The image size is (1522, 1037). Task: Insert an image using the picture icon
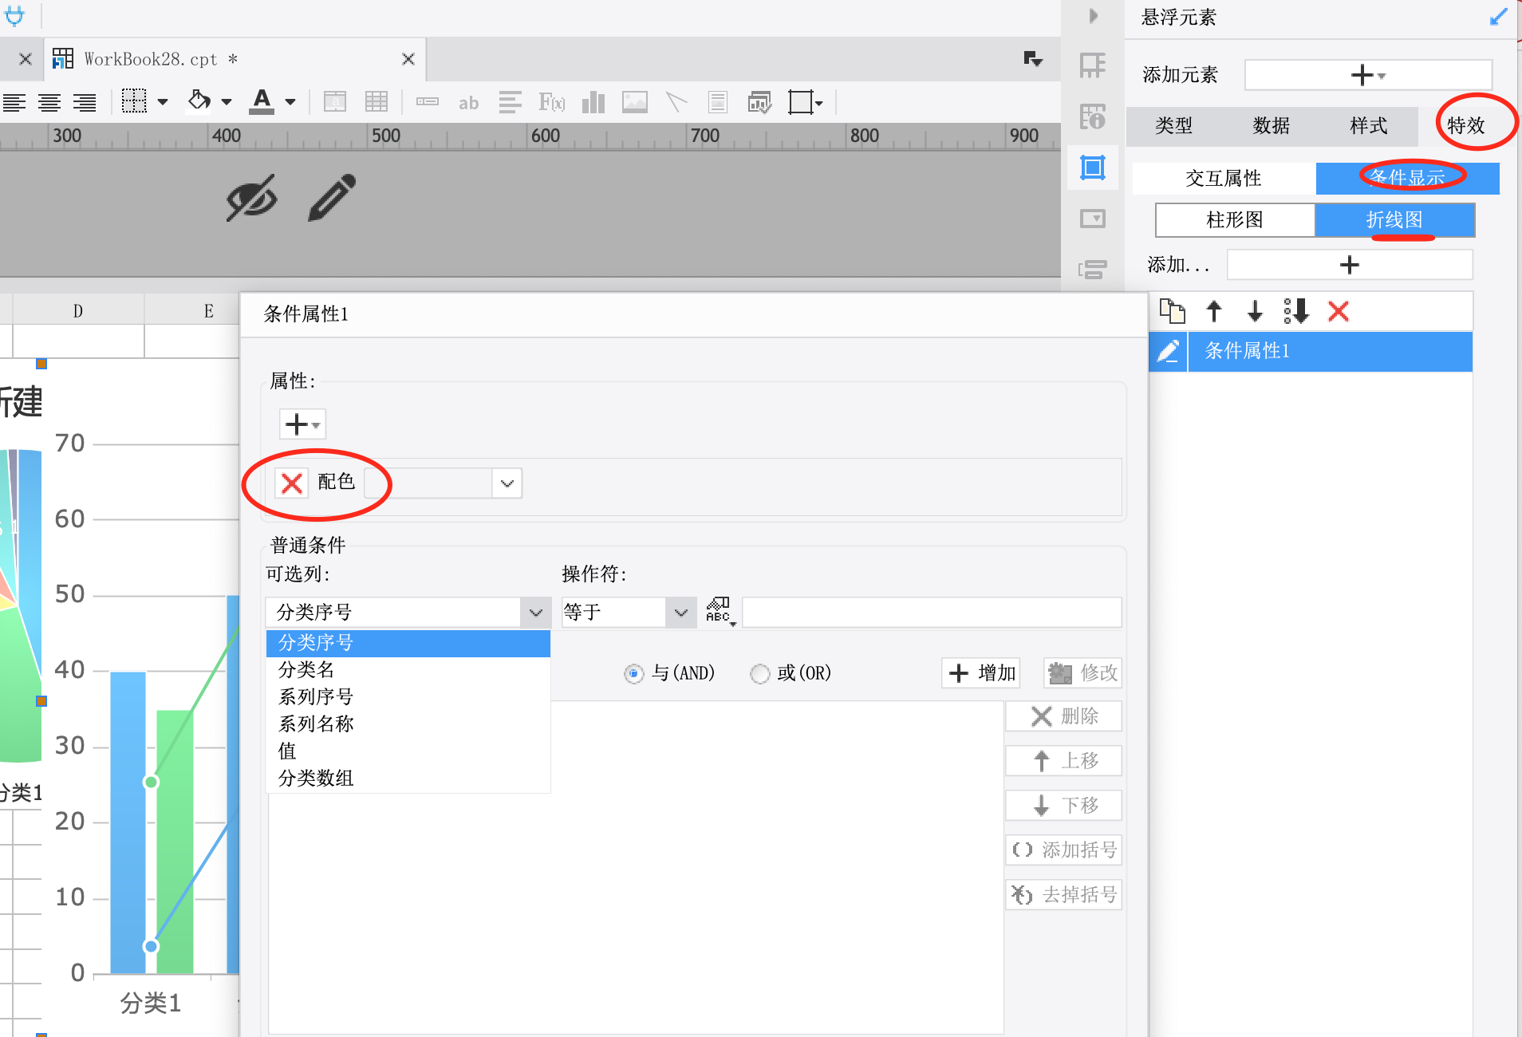tap(635, 102)
